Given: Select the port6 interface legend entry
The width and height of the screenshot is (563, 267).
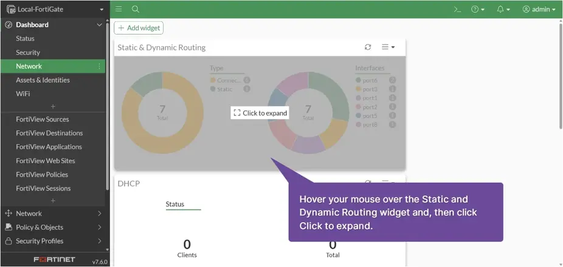Looking at the screenshot, I should pos(376,80).
